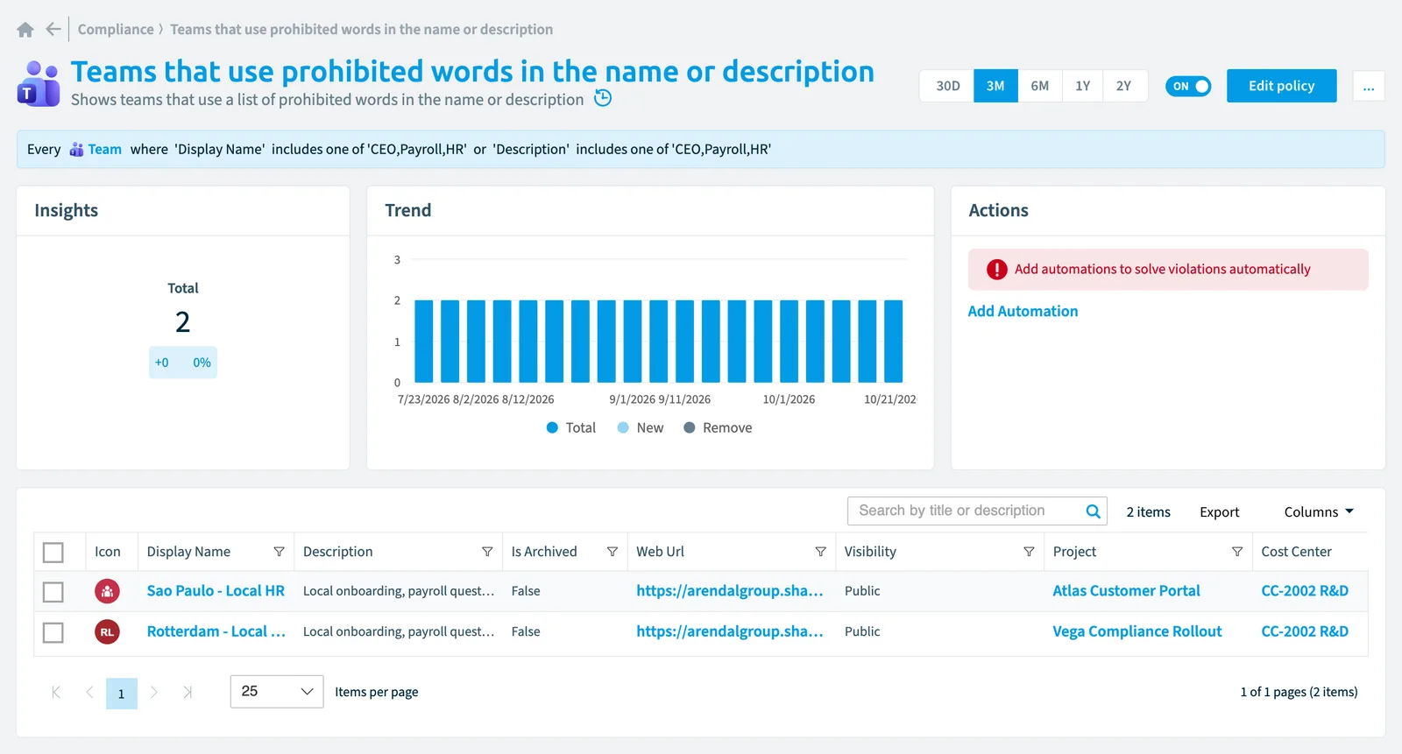Open Web Url column filter

pyautogui.click(x=820, y=552)
